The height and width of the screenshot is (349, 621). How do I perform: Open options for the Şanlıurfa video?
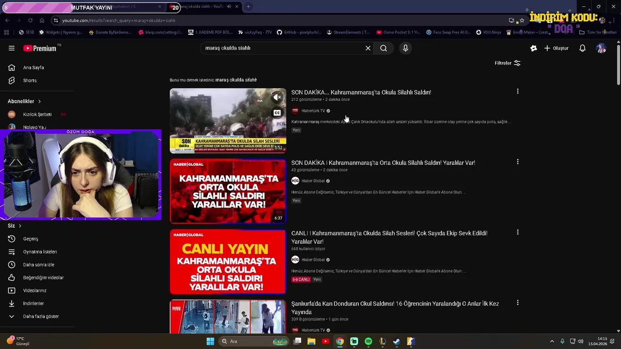point(518,303)
